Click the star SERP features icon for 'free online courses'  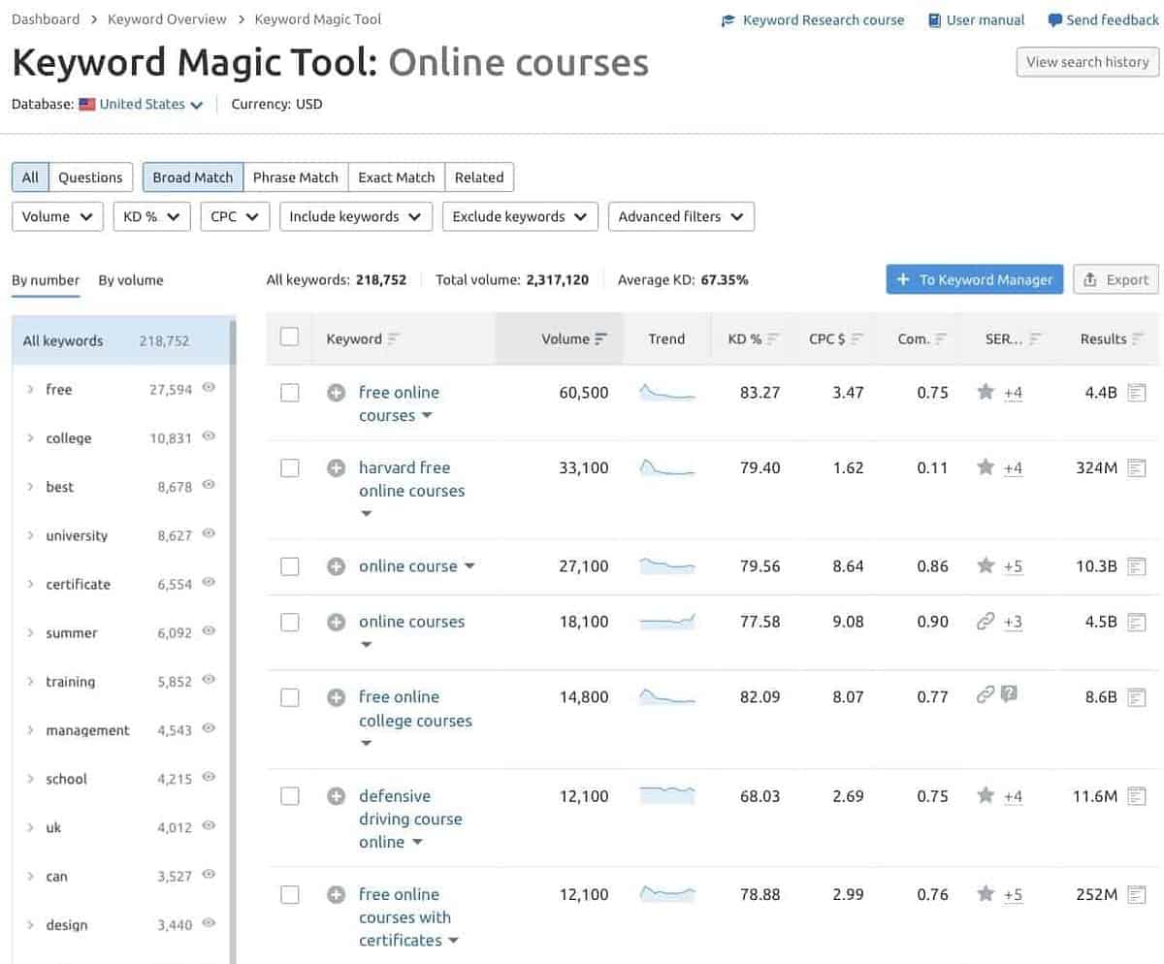tap(986, 393)
